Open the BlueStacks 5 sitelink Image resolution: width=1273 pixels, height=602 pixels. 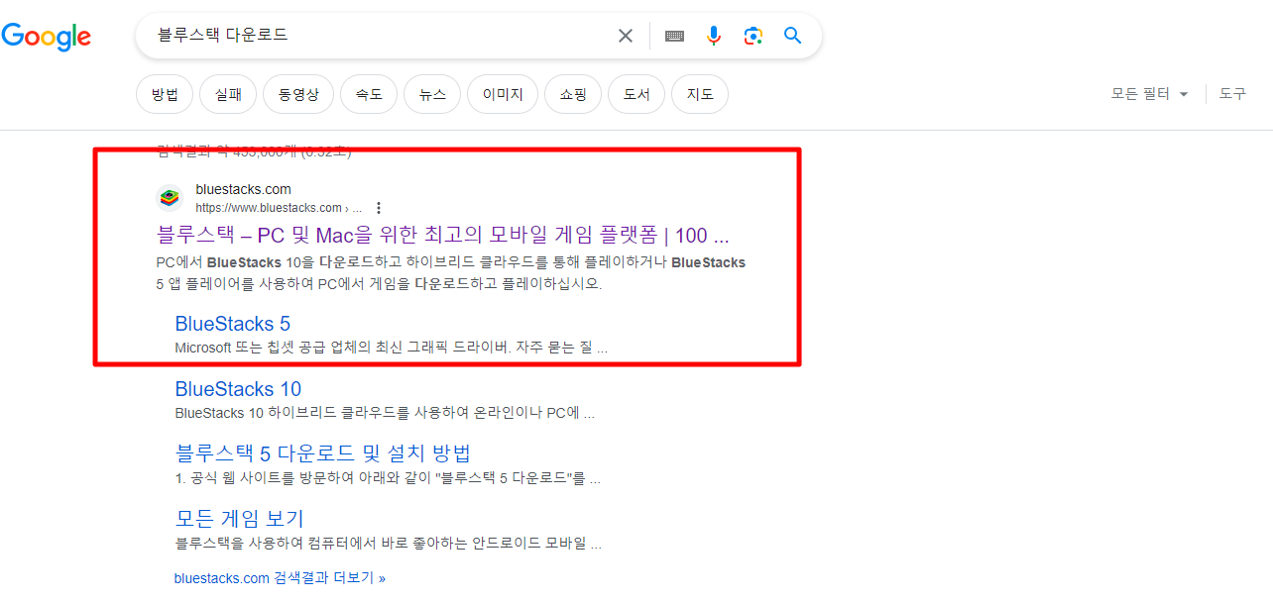(x=232, y=324)
